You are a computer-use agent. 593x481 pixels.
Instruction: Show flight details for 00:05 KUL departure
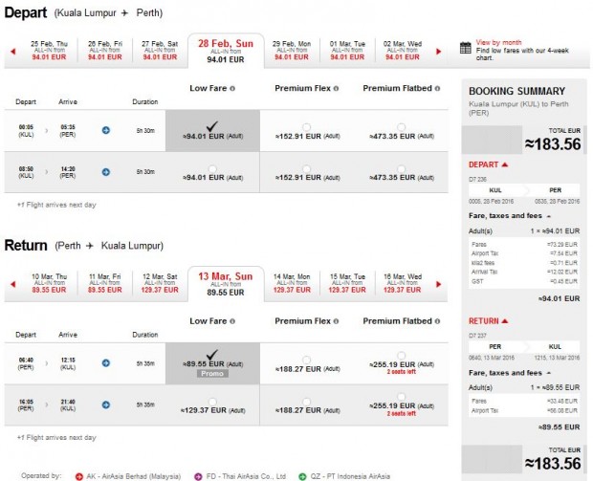click(106, 130)
